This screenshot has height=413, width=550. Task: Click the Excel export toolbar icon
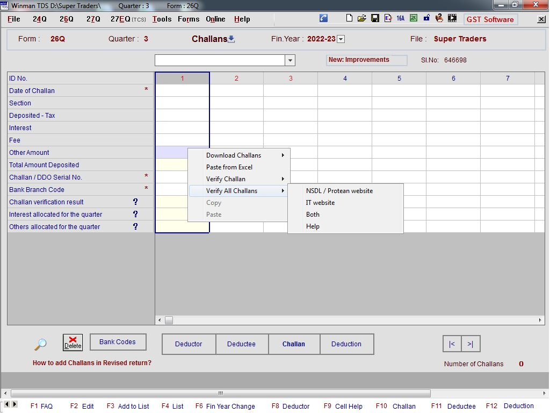(x=414, y=18)
